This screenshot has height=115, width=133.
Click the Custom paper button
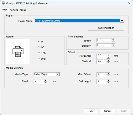(106, 28)
